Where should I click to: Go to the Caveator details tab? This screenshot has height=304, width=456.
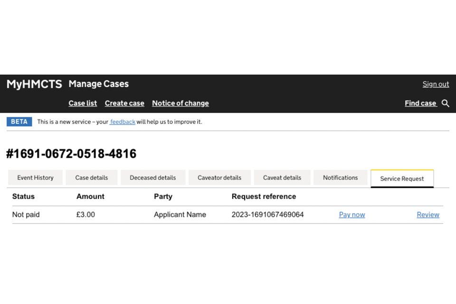(219, 178)
